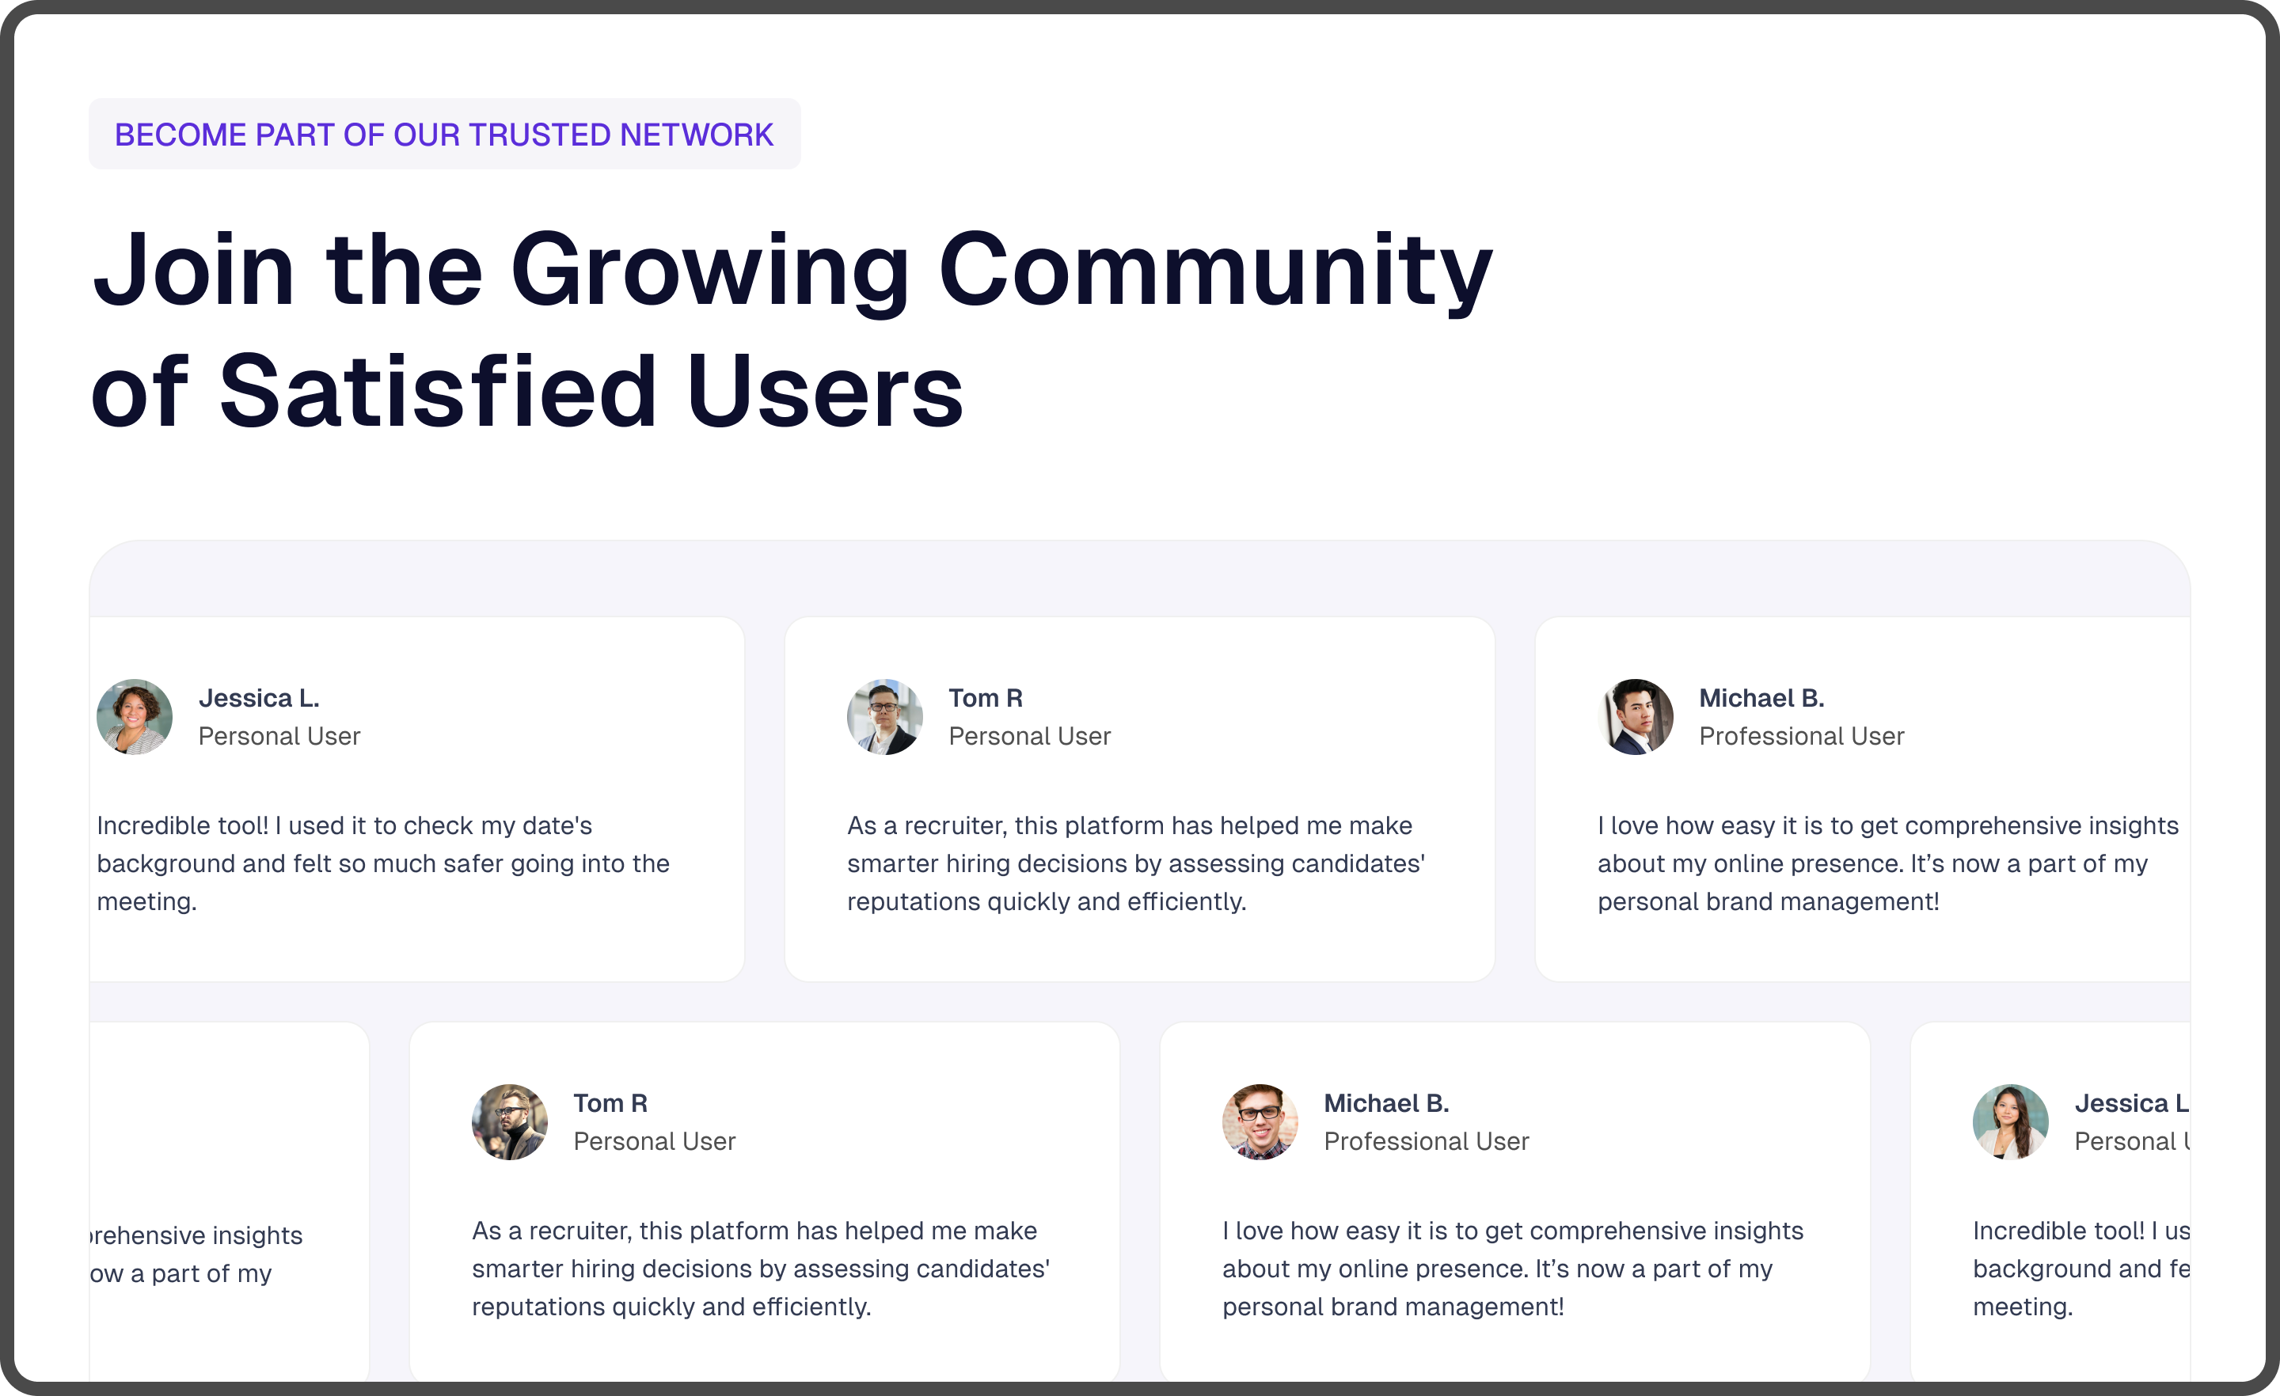Select the name "Tom R" in the top row
The image size is (2280, 1396).
986,699
